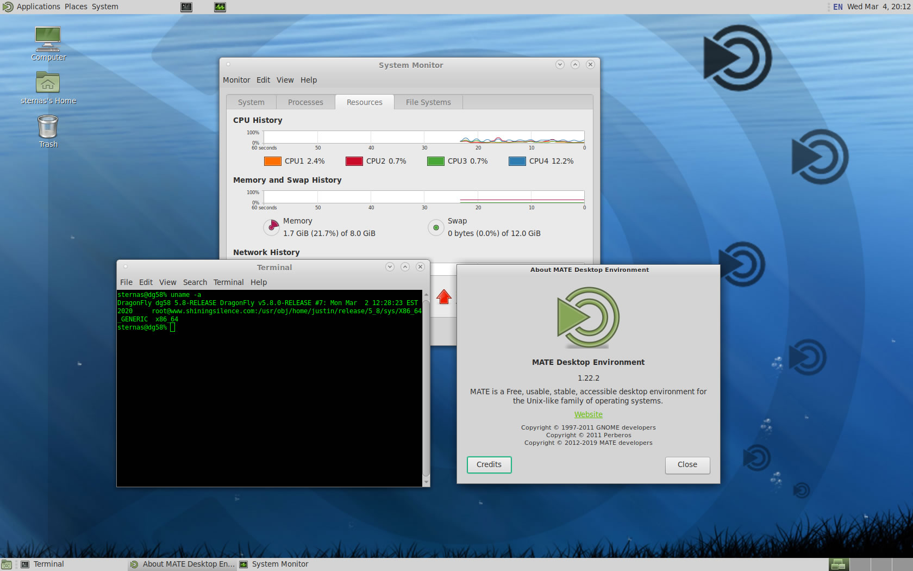Switch to About MATE Desktop taskbar entry
913x571 pixels.
click(182, 564)
